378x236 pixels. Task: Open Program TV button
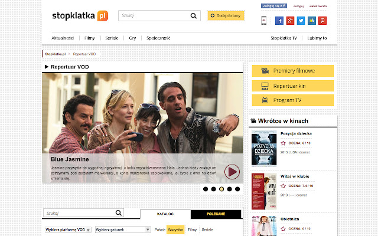(x=293, y=100)
